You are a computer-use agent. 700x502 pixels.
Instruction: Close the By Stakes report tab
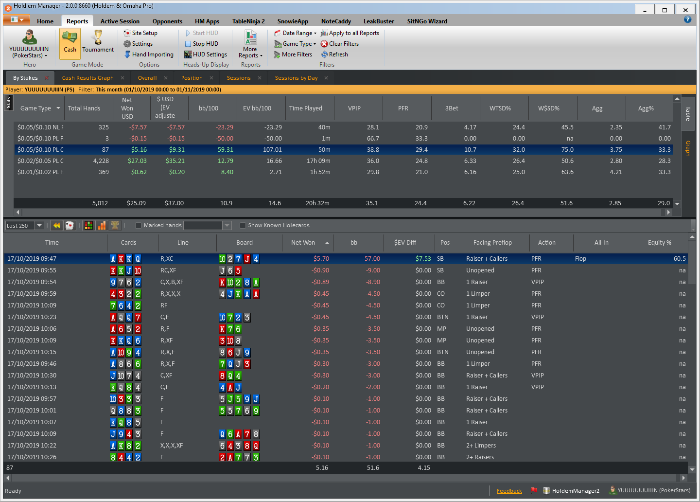pos(47,78)
